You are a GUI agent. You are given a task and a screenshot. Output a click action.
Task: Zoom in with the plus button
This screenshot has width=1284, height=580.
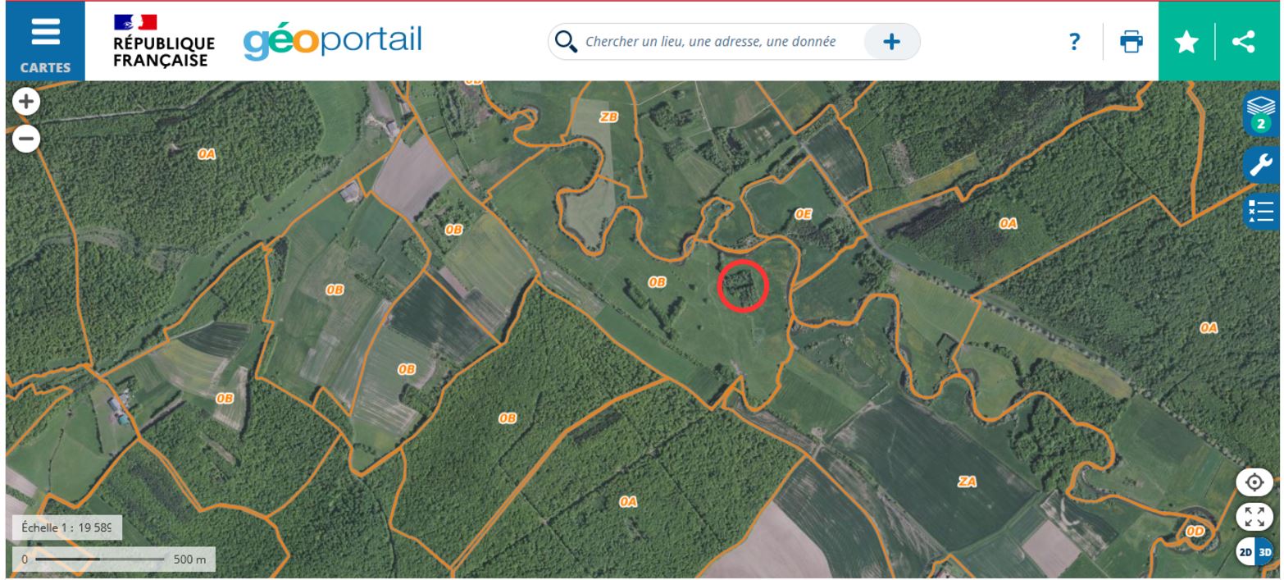(26, 102)
